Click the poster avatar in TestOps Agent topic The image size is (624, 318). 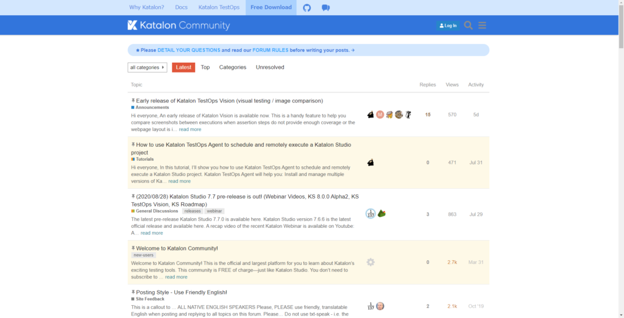(x=370, y=163)
